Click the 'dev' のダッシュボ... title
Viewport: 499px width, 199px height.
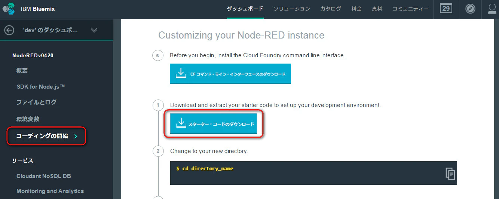[50, 30]
